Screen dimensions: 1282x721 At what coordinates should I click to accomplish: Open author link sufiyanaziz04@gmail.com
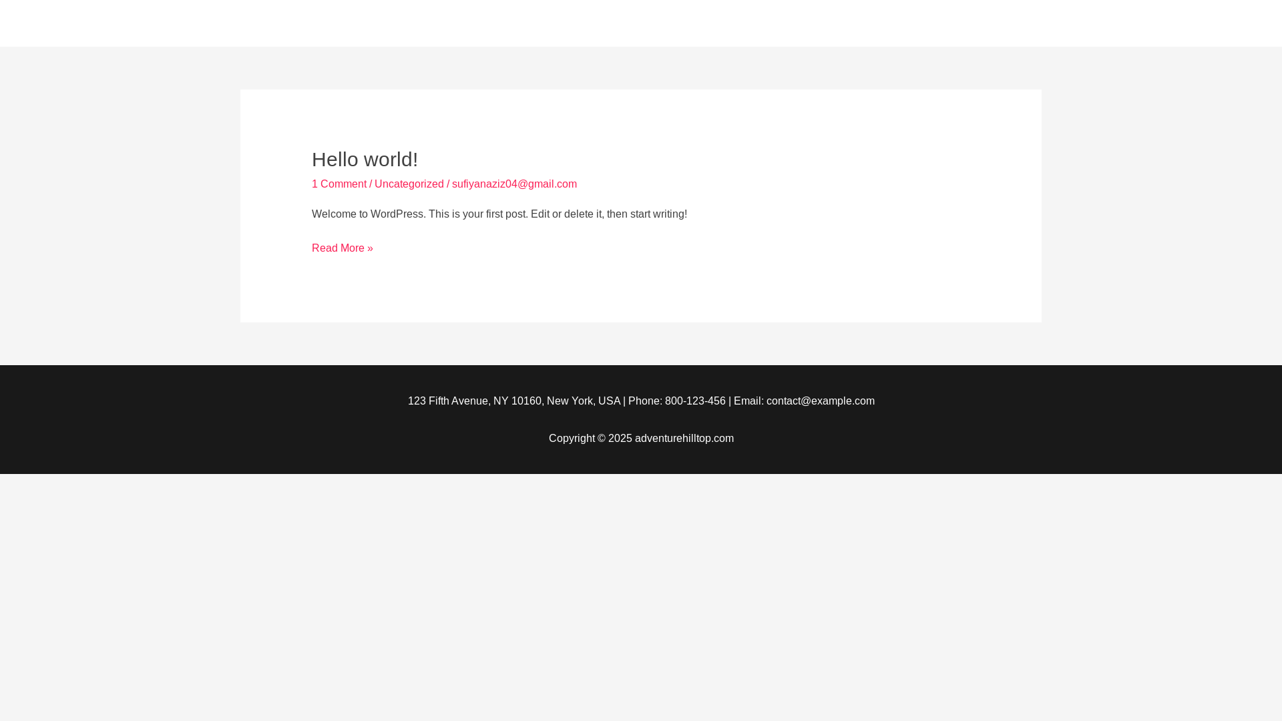pyautogui.click(x=514, y=184)
